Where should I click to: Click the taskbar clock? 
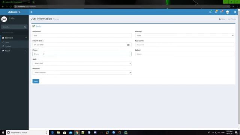tap(229, 132)
